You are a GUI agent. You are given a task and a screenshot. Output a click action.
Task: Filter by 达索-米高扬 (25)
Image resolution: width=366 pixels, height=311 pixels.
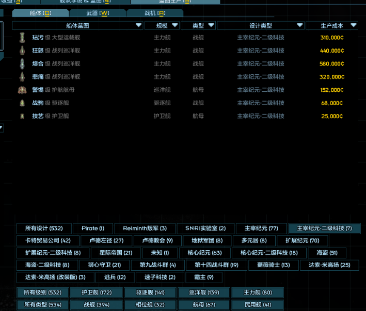[x=329, y=265]
